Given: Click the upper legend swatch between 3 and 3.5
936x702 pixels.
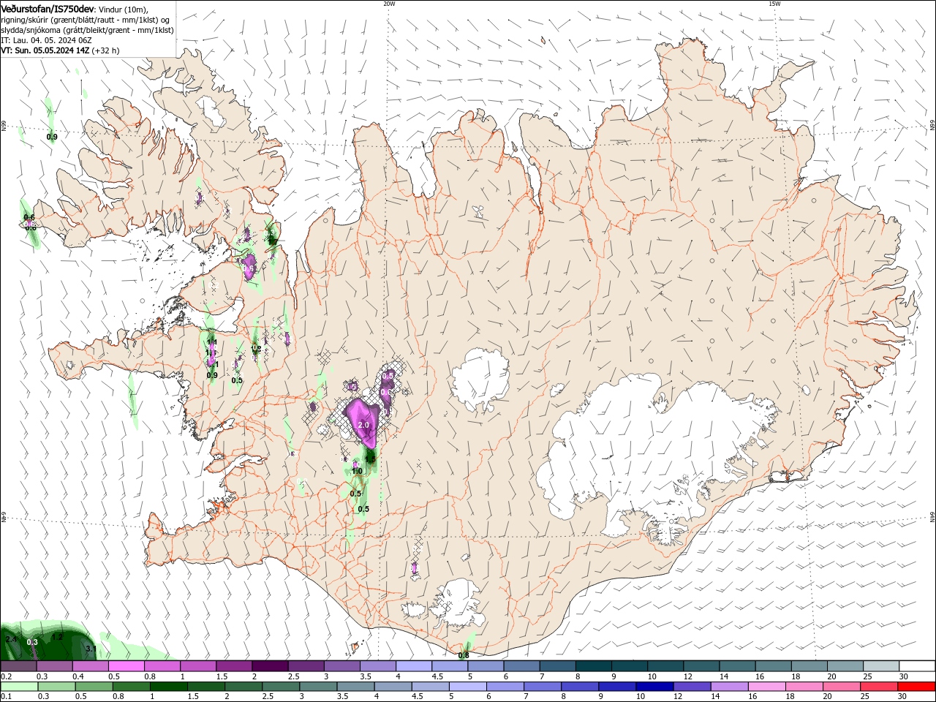Looking at the screenshot, I should coord(341,666).
